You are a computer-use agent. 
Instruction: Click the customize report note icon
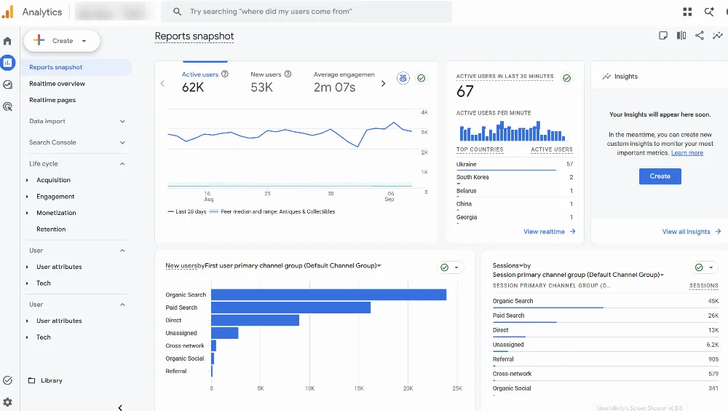coord(663,35)
